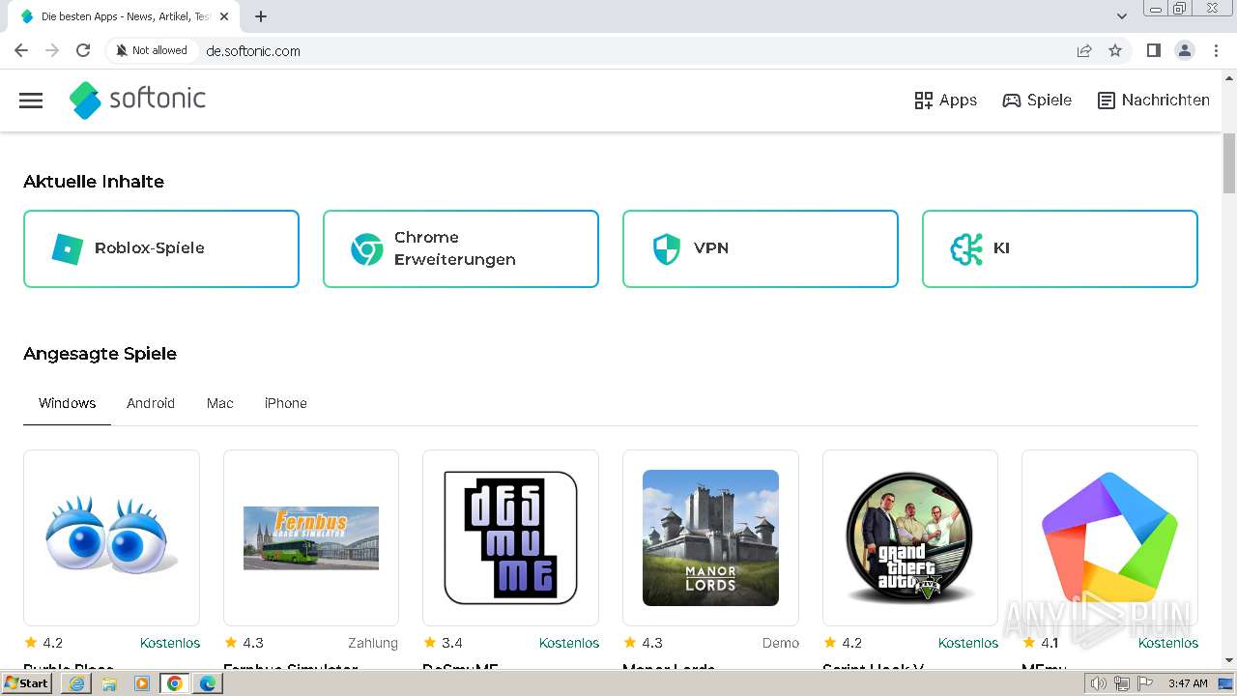Open the Windows Start button
The width and height of the screenshot is (1237, 696).
pyautogui.click(x=27, y=683)
